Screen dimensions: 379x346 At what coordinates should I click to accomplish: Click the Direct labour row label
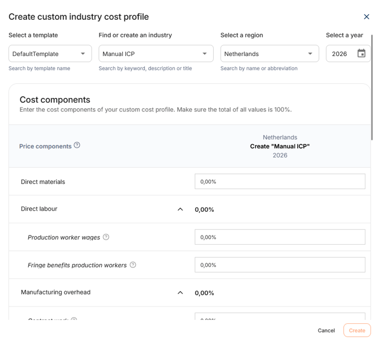39,208
